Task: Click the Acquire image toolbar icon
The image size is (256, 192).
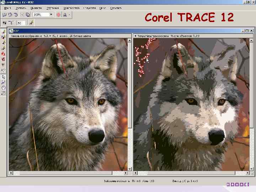Action: pyautogui.click(x=10, y=15)
